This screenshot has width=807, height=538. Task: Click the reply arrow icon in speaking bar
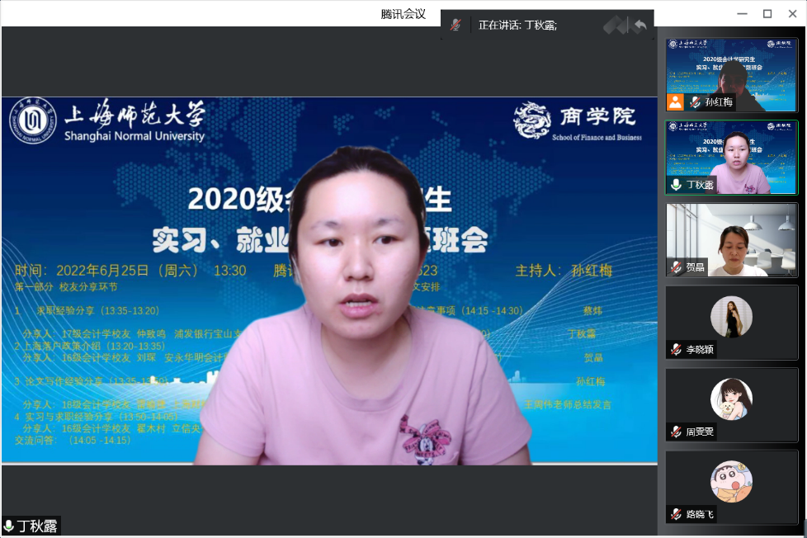pos(639,25)
